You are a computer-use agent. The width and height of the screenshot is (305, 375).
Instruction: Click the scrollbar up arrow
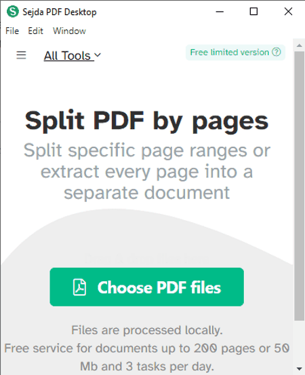coord(300,46)
